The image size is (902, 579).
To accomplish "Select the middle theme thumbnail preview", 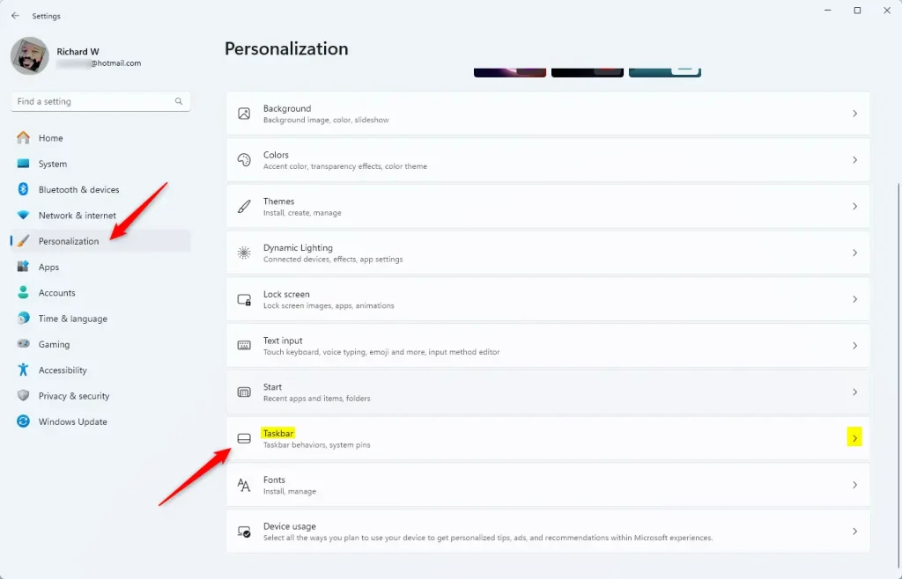I will [x=588, y=72].
